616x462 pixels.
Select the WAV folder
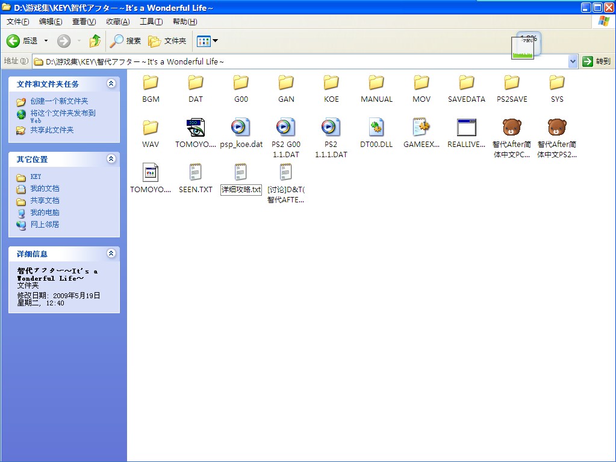click(x=151, y=134)
